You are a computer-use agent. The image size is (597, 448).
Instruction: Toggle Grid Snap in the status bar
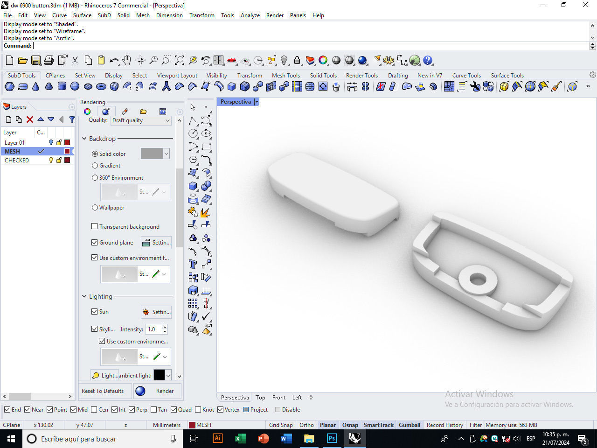[x=281, y=425]
